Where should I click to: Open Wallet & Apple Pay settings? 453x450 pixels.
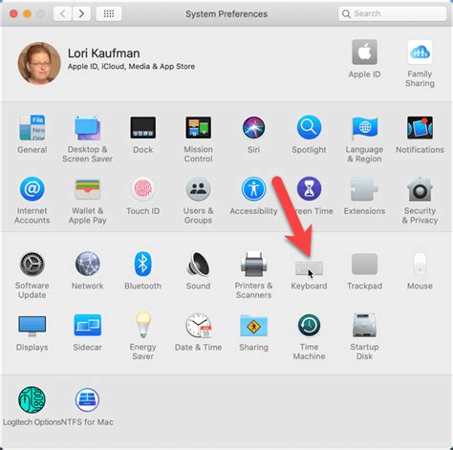(x=87, y=189)
